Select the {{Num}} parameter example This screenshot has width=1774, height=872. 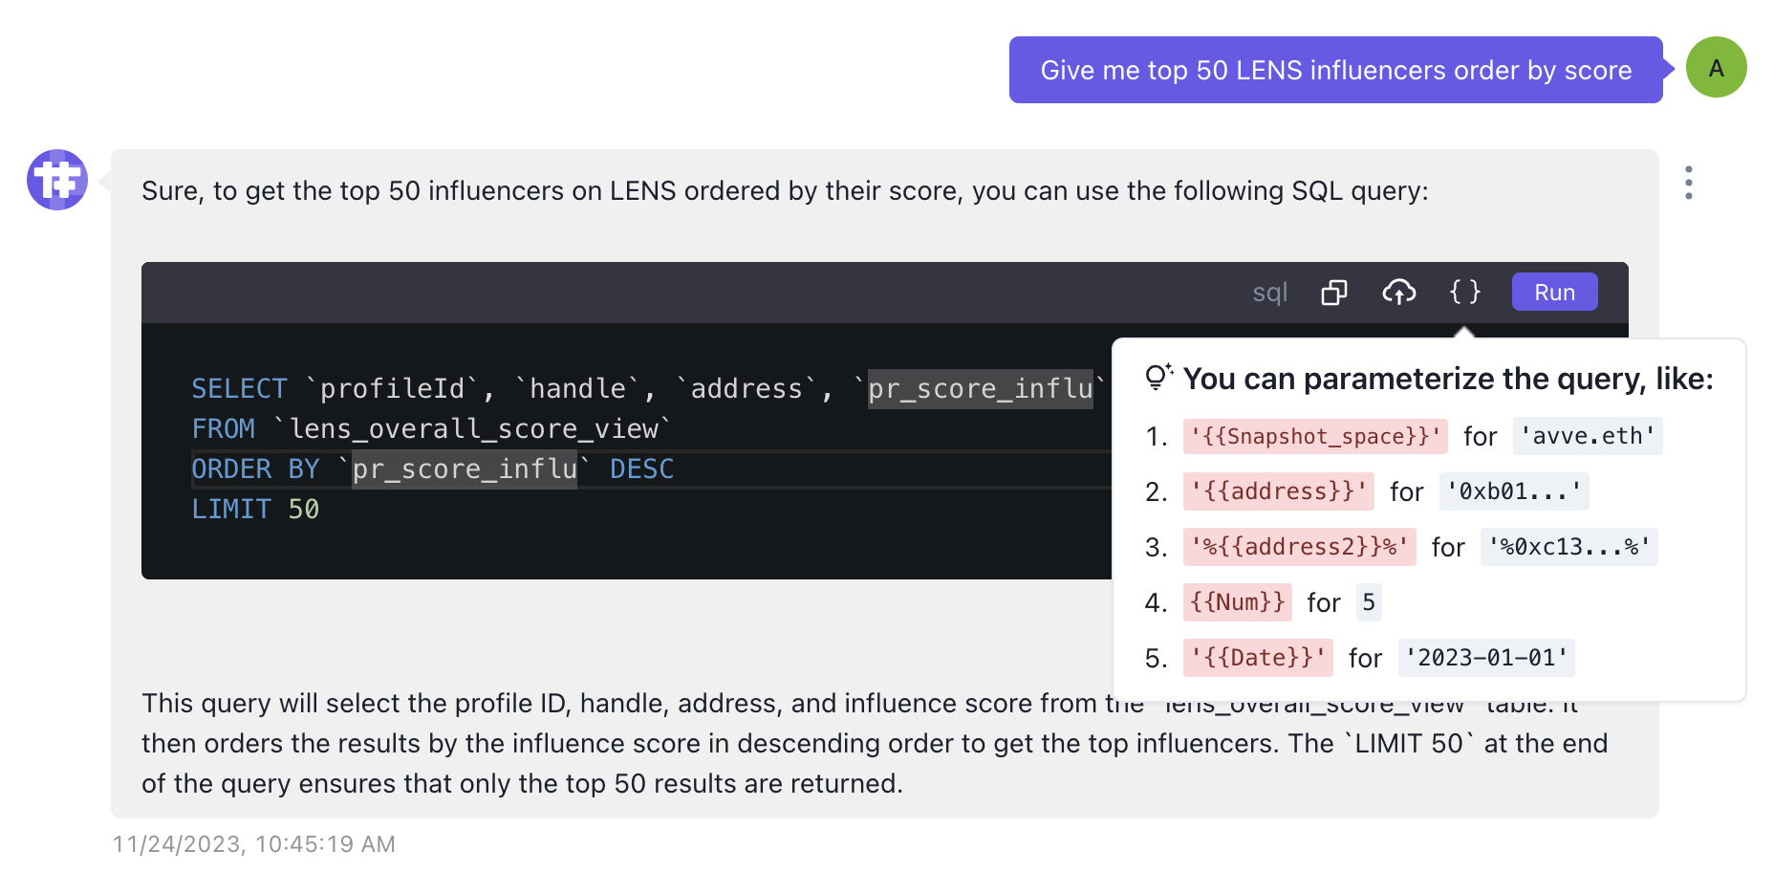point(1237,602)
